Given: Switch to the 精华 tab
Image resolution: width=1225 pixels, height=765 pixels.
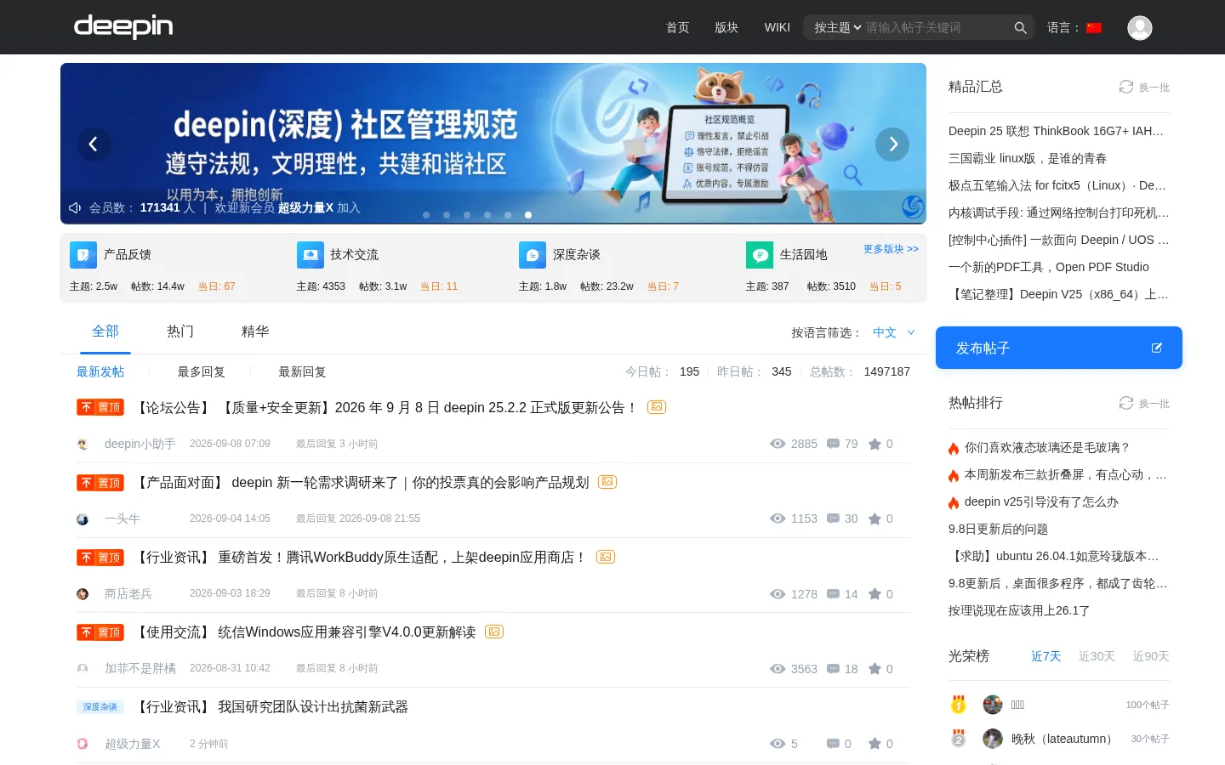Looking at the screenshot, I should [x=255, y=331].
